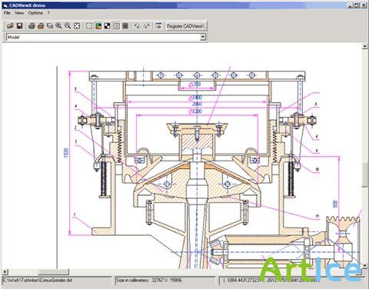
Task: Click the Ø1200 dimension label
Action: coord(195,111)
